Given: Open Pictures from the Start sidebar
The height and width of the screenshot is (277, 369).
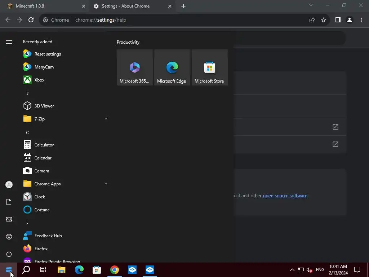Looking at the screenshot, I should point(9,219).
